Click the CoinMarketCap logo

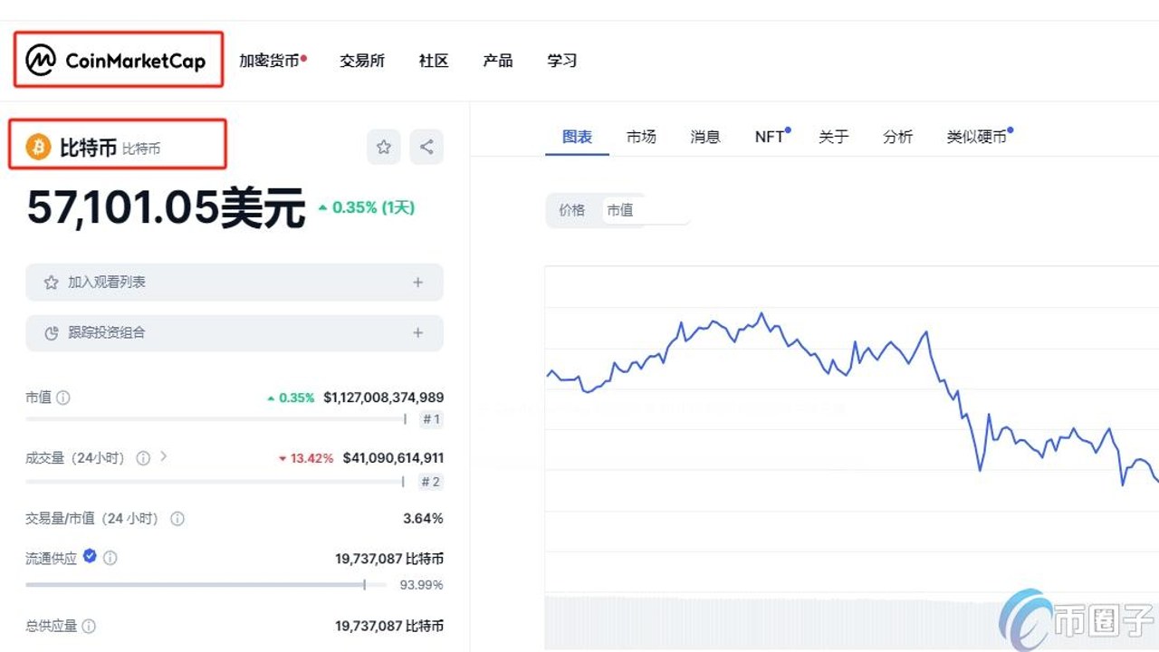point(116,61)
